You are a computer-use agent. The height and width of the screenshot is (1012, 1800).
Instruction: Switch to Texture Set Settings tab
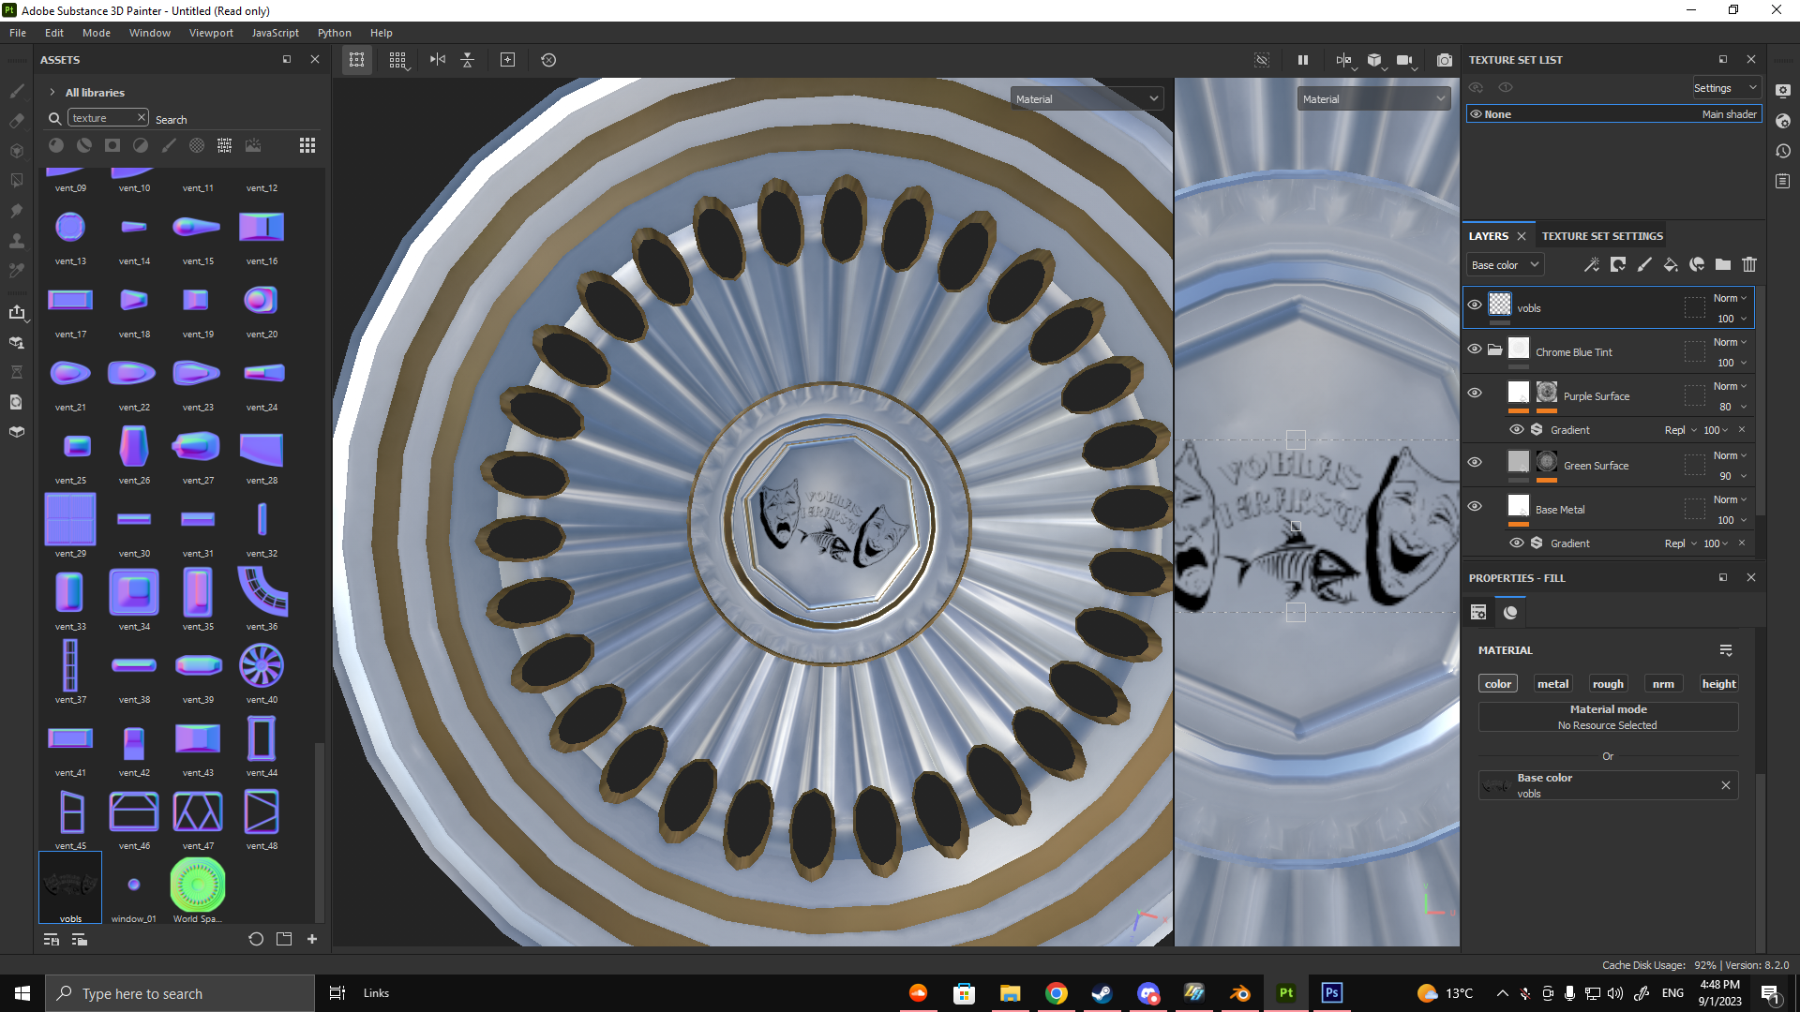[x=1602, y=236]
